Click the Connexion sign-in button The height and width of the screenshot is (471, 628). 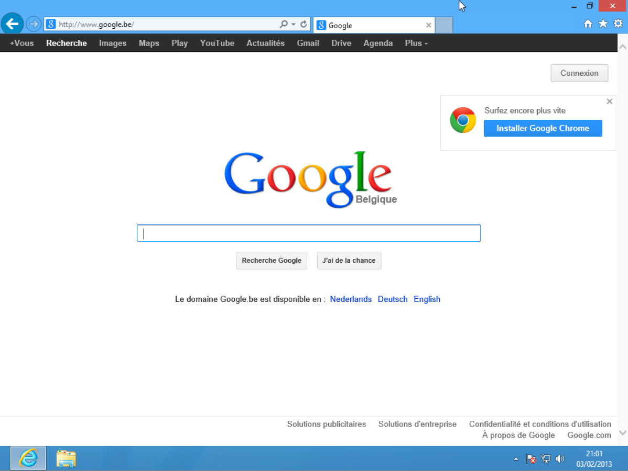coord(579,73)
